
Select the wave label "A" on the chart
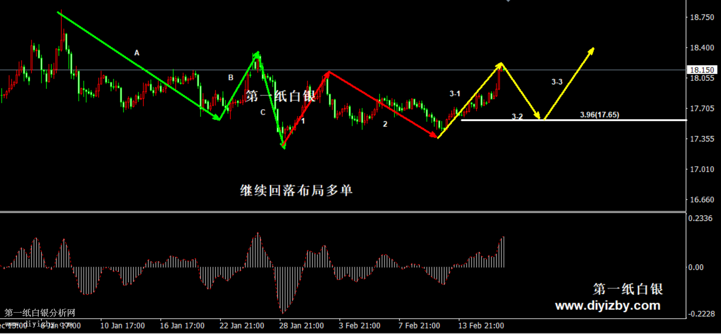click(137, 52)
